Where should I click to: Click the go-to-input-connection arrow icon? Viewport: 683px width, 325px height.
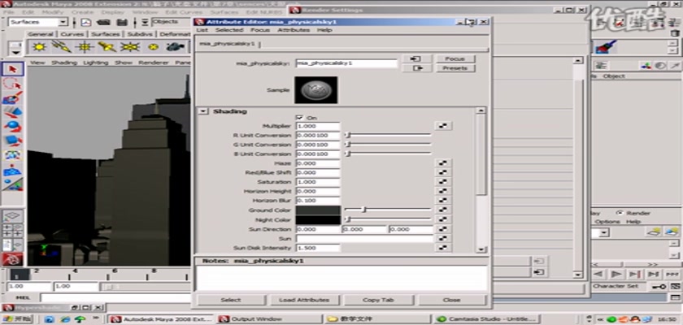[415, 58]
